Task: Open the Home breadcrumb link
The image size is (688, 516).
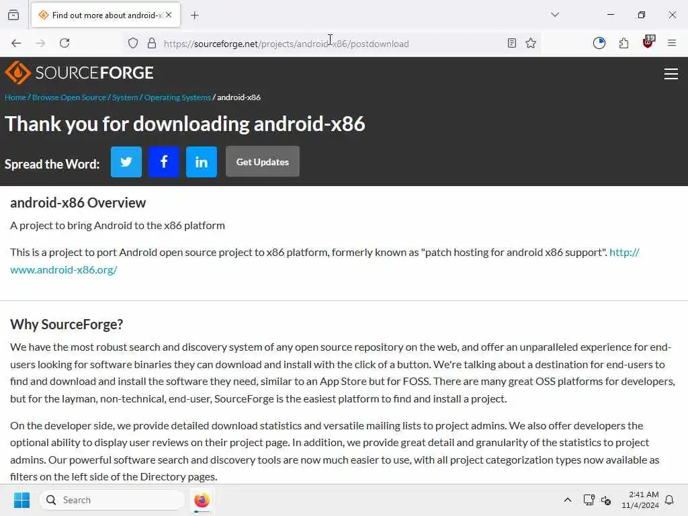Action: pos(15,97)
